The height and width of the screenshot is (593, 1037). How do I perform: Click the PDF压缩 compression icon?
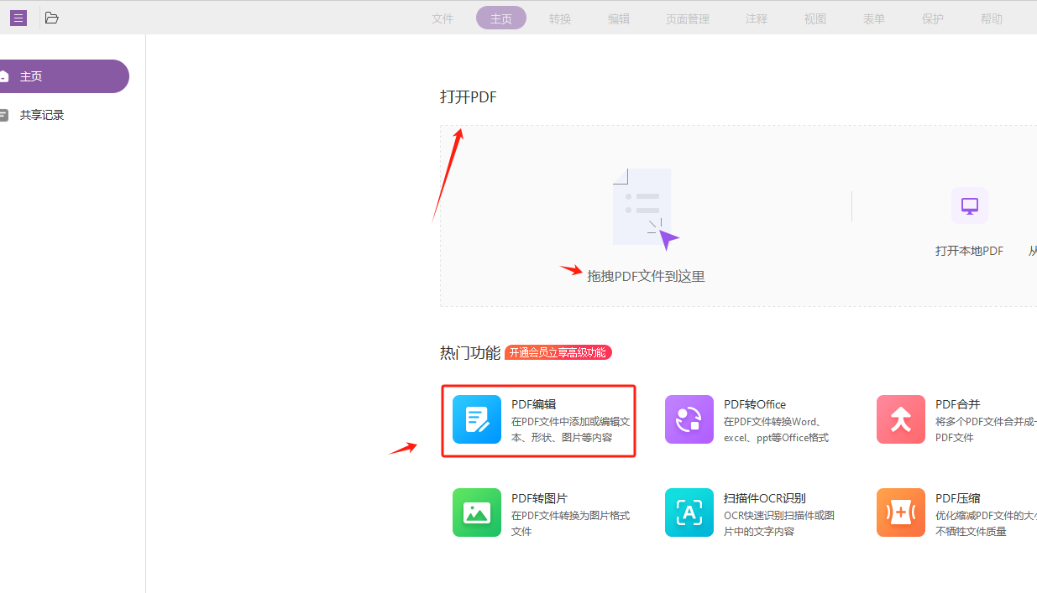coord(900,512)
